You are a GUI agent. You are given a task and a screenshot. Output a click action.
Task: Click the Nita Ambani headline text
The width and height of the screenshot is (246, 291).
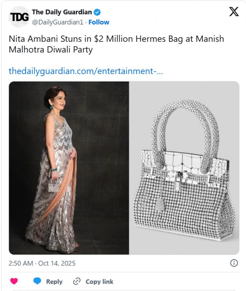click(116, 44)
